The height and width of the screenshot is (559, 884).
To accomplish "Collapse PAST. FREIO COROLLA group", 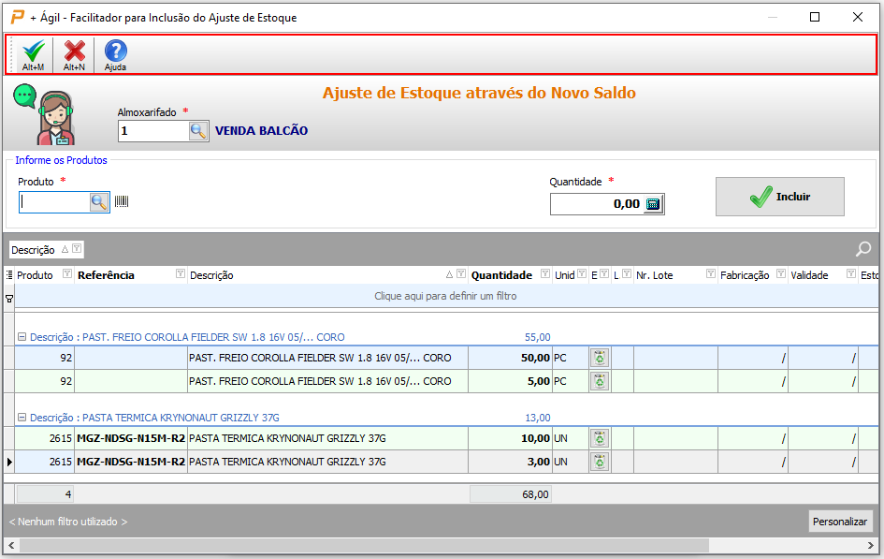I will tap(22, 337).
